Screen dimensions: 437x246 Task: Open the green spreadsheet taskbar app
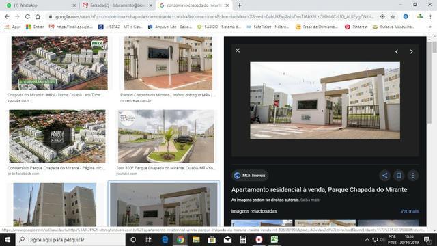pos(274,240)
